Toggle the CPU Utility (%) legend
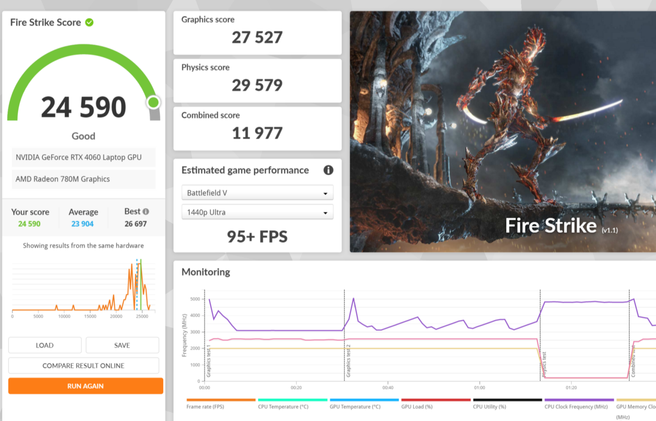 tap(507, 403)
